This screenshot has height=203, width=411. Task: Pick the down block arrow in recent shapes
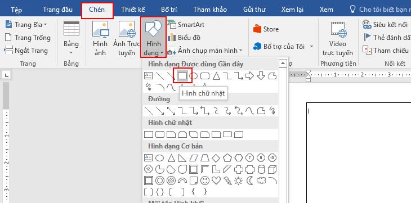pos(261,76)
